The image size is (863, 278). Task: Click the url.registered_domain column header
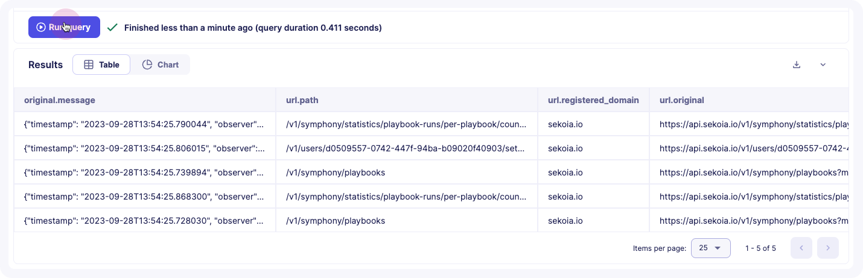coord(593,100)
